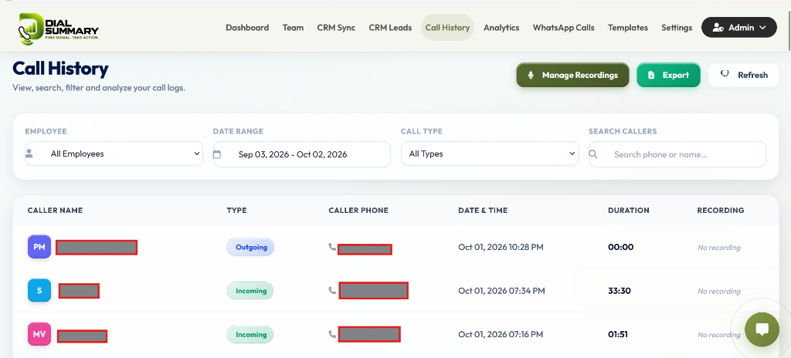Open the date range picker field

point(302,154)
